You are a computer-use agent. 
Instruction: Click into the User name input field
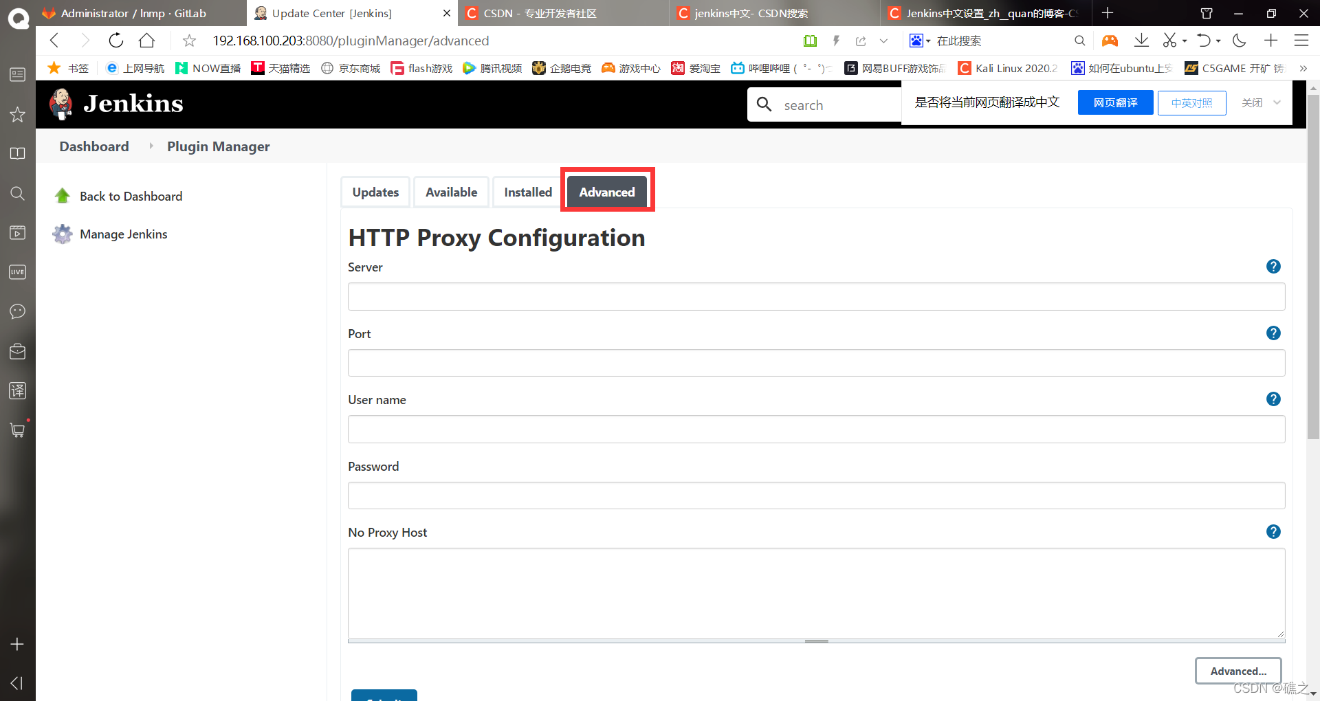coord(816,429)
